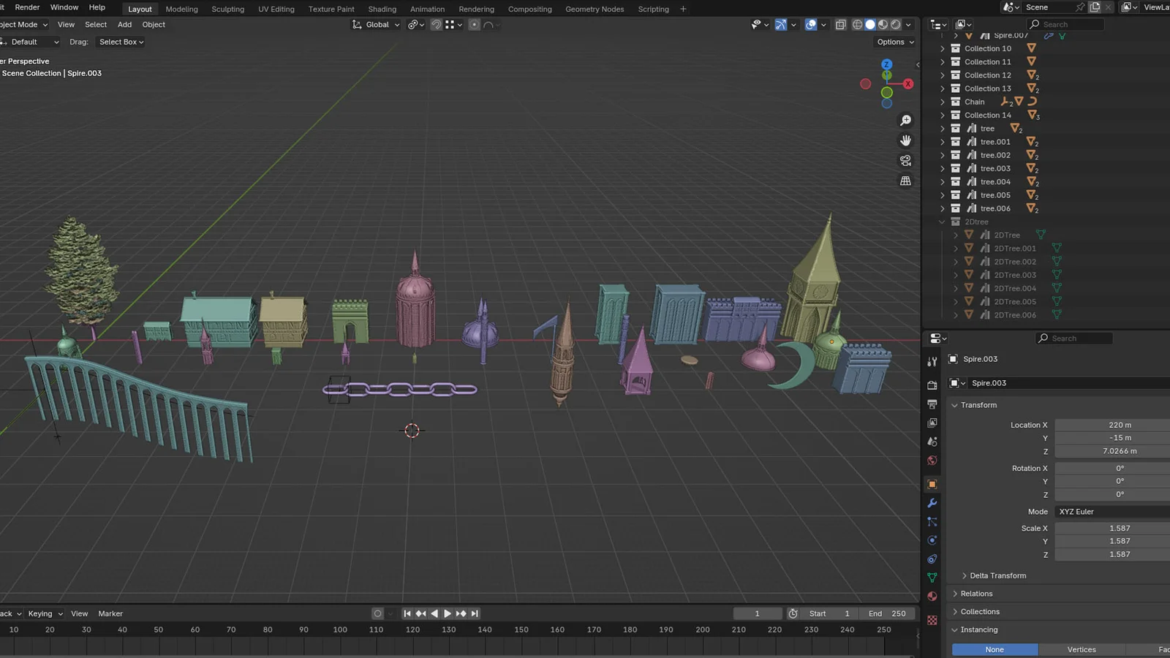This screenshot has width=1170, height=658.
Task: Open the Material properties tab
Action: (x=932, y=595)
